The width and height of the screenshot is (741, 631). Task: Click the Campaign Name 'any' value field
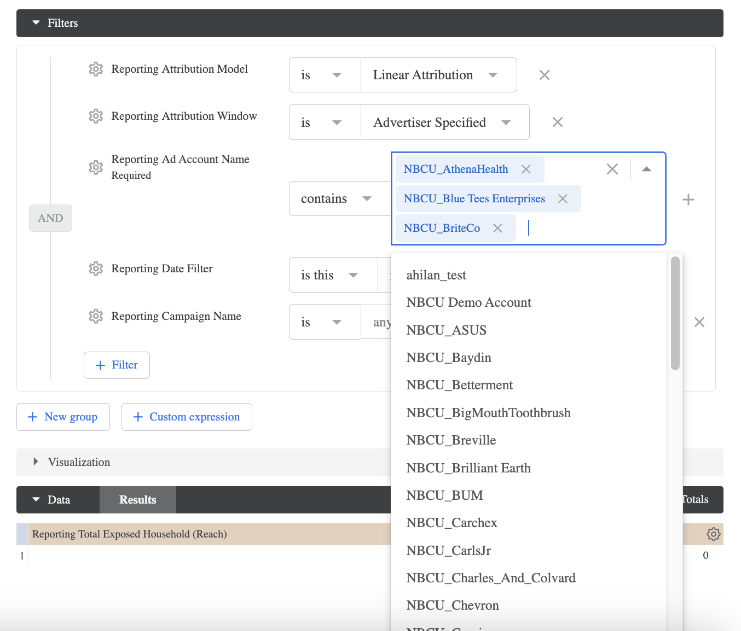point(377,322)
